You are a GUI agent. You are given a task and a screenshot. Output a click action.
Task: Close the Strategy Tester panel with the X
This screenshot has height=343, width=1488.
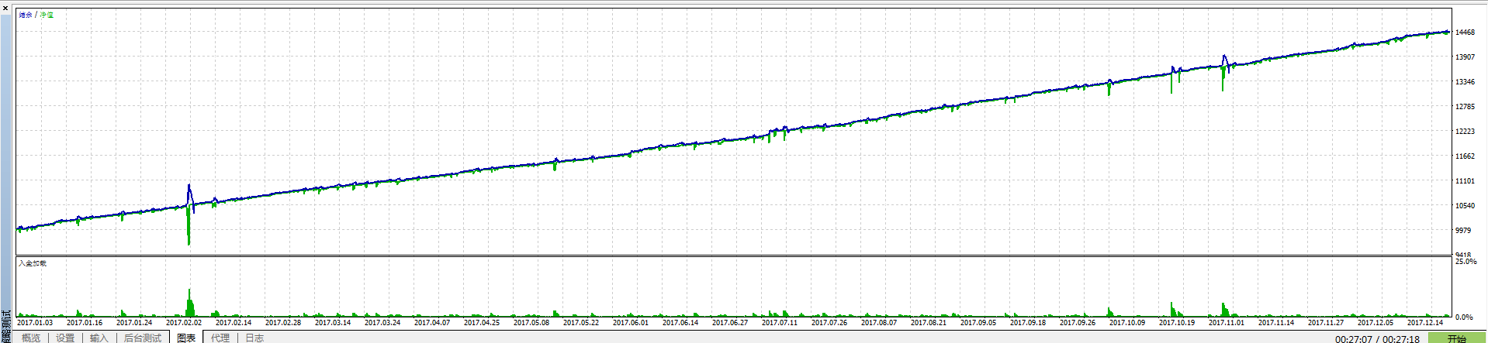coord(5,9)
